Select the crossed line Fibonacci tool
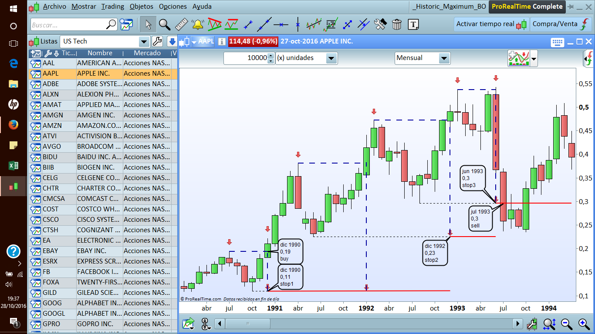This screenshot has width=595, height=334. pos(364,24)
